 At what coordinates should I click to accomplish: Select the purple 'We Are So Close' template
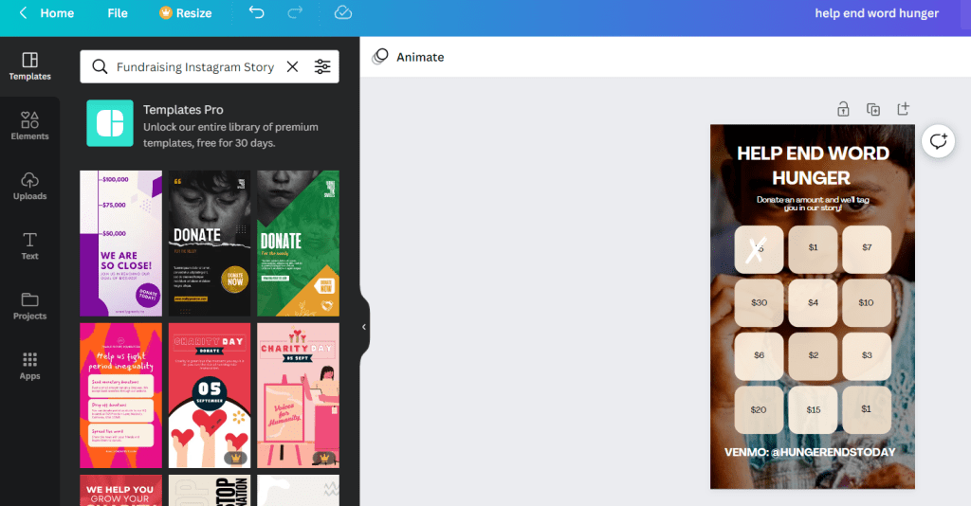[119, 243]
